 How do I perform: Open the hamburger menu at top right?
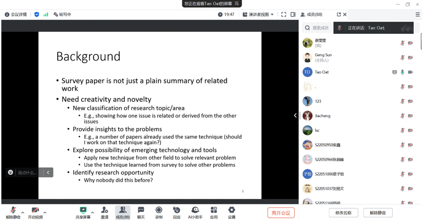[417, 15]
